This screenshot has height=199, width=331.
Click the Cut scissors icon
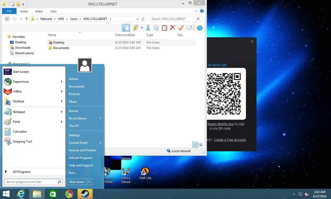(x=148, y=28)
